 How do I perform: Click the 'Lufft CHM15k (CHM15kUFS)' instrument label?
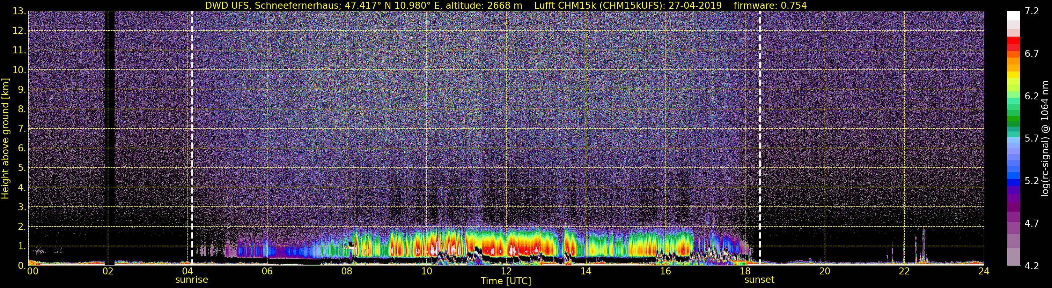pyautogui.click(x=599, y=6)
